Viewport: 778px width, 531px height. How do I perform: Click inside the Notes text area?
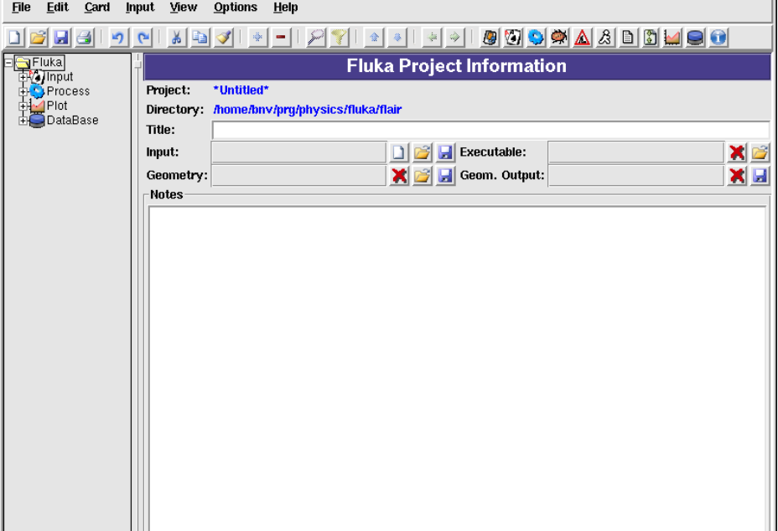[458, 369]
